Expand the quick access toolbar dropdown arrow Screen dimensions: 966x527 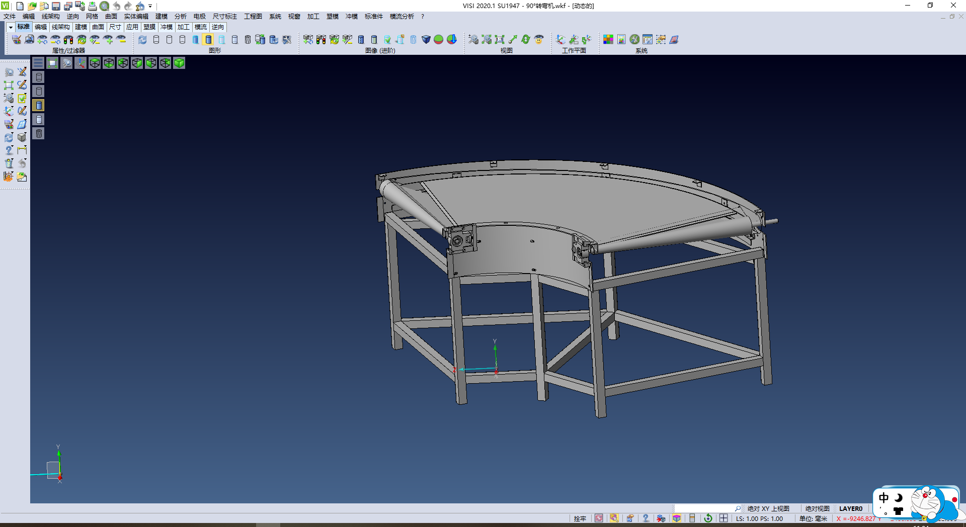coord(150,6)
